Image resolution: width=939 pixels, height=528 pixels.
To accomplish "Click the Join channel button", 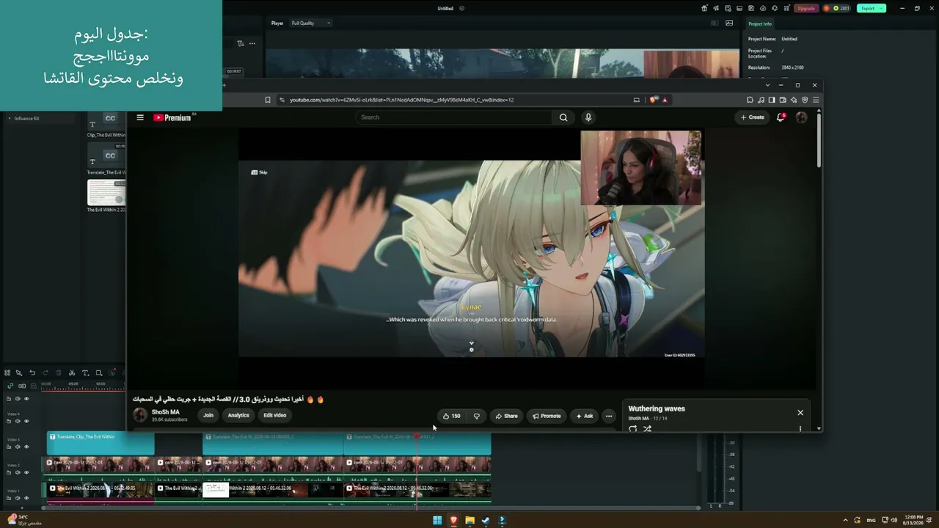I will 208,415.
